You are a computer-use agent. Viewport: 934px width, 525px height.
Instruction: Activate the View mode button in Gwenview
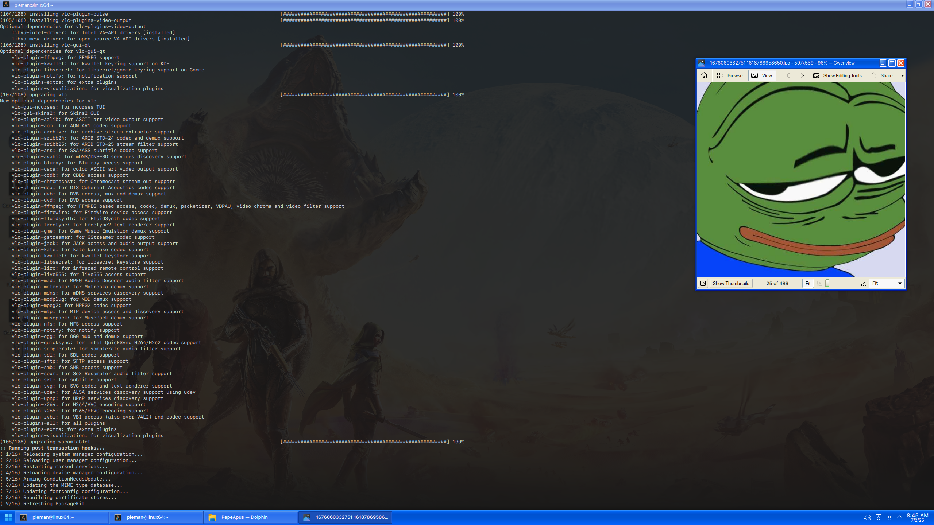762,75
